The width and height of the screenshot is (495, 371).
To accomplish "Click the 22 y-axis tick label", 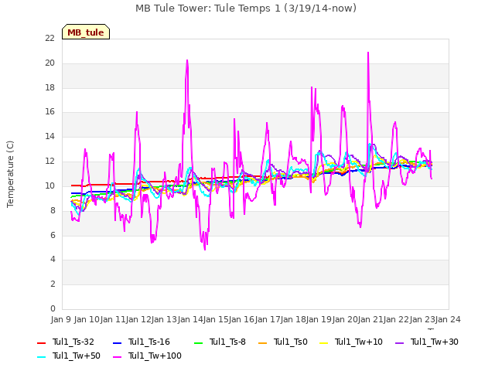I will click(x=49, y=39).
